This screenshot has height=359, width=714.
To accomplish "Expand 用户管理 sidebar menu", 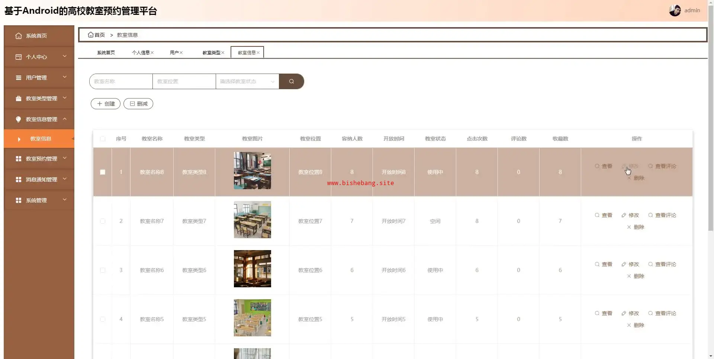I will [39, 78].
